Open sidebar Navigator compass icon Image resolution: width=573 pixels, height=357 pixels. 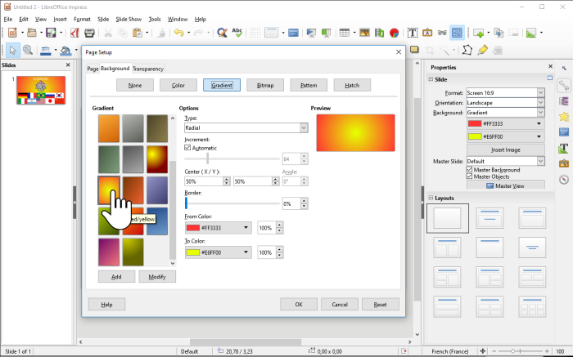[564, 180]
